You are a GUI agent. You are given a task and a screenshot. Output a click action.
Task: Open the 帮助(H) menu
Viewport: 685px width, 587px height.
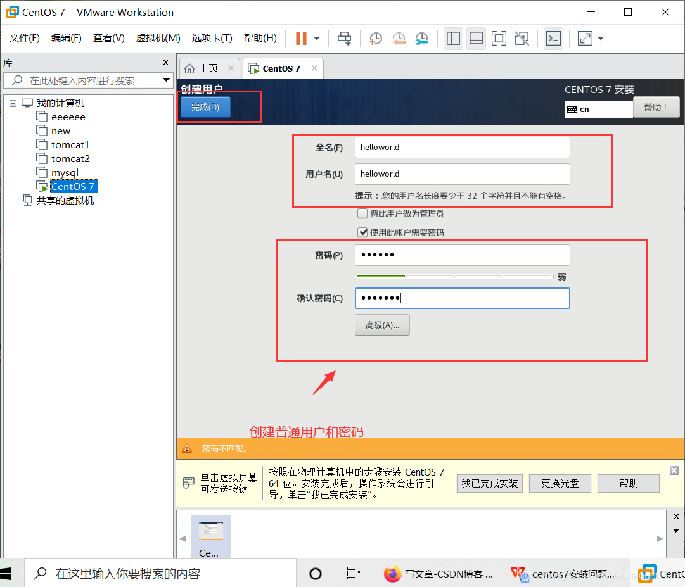(260, 38)
